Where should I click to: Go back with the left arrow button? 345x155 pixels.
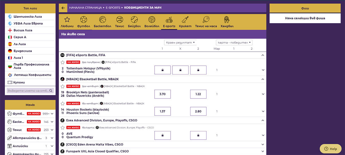tap(63, 8)
